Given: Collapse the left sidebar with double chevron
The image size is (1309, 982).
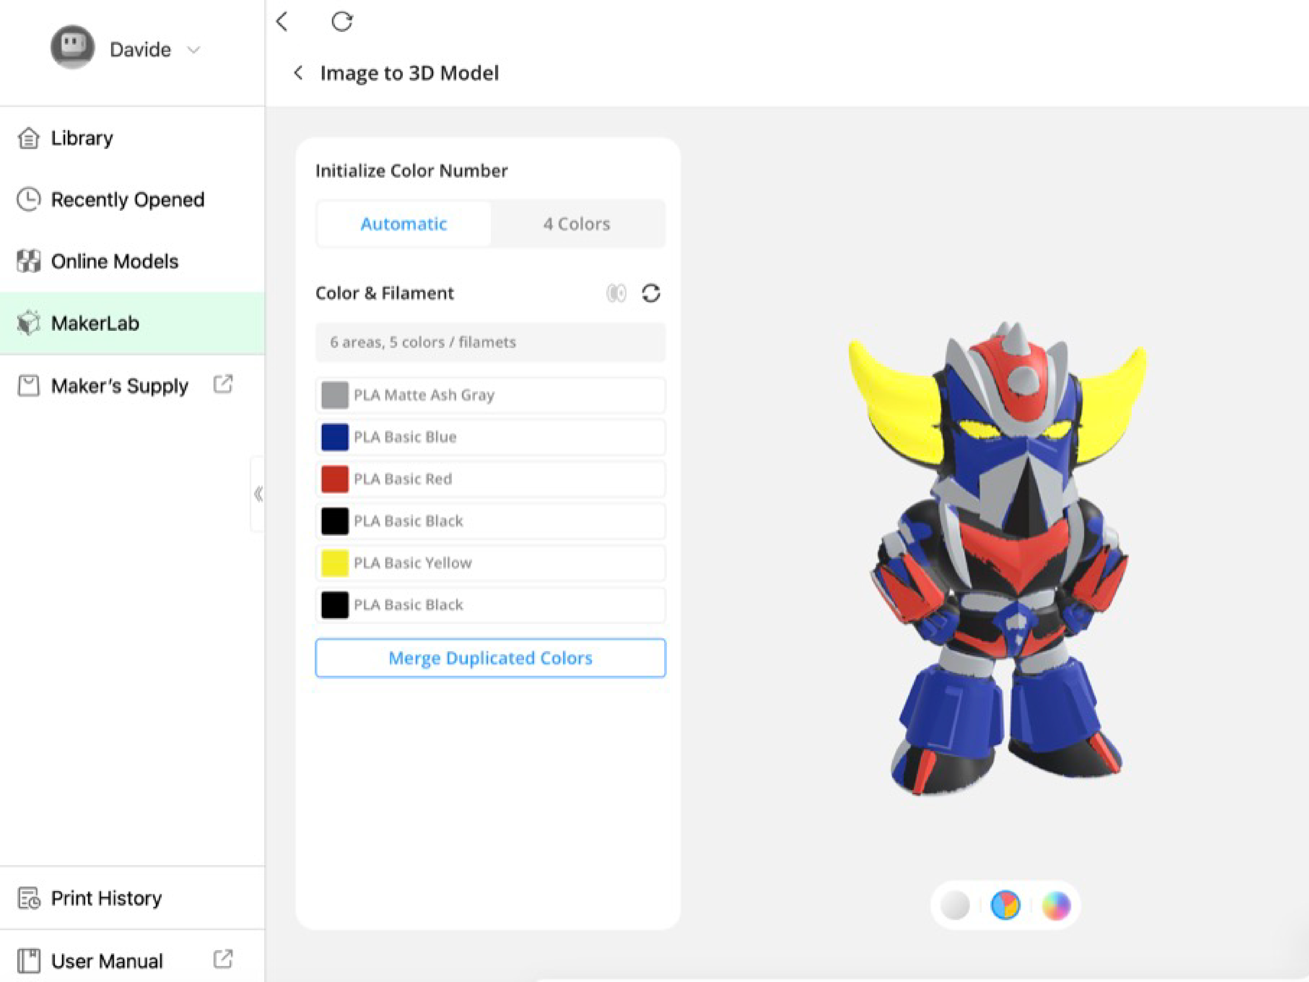Looking at the screenshot, I should [258, 494].
